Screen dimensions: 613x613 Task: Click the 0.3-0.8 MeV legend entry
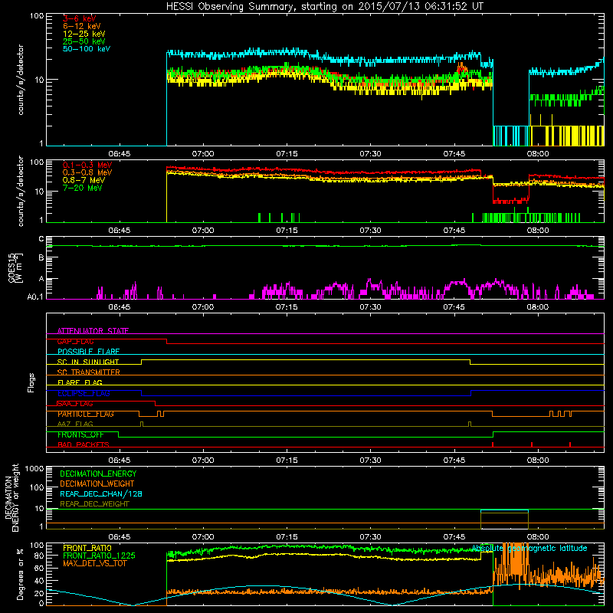tap(87, 172)
